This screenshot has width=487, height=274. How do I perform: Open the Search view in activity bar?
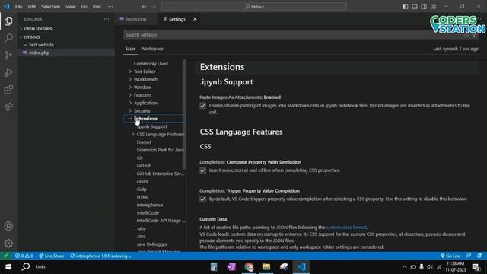pos(8,38)
